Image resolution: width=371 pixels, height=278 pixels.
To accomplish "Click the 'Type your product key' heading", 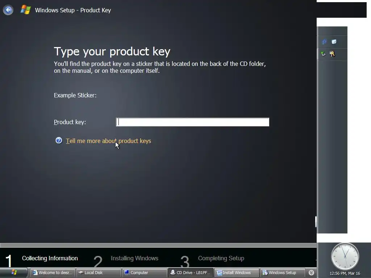I will [112, 51].
